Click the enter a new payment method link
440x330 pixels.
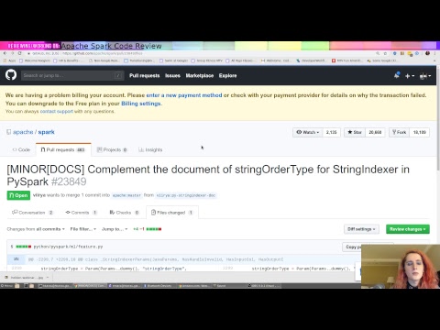click(184, 95)
